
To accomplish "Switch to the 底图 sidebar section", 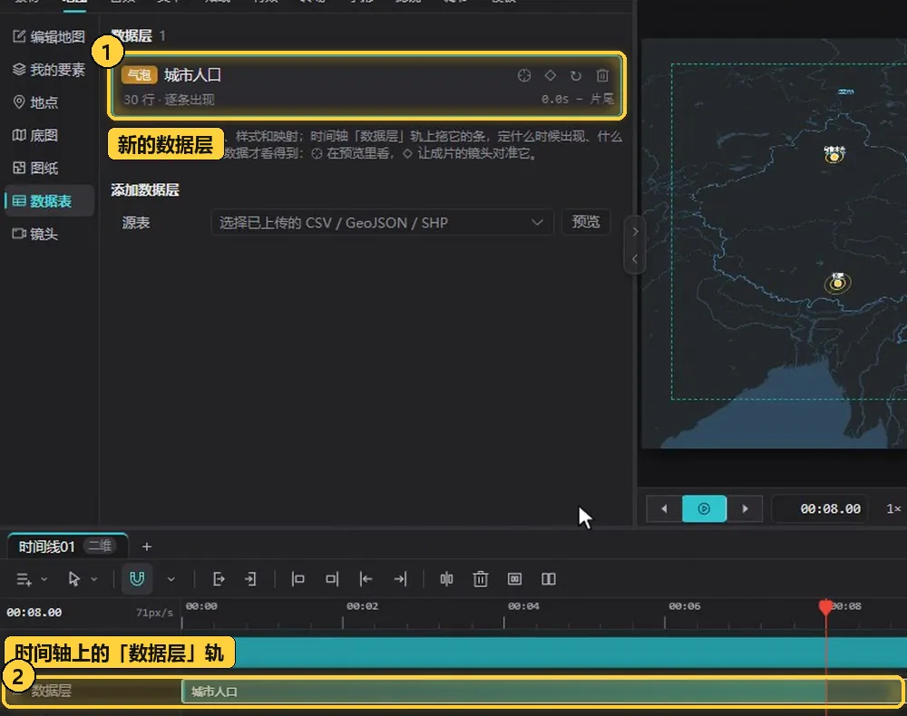I will (x=36, y=135).
